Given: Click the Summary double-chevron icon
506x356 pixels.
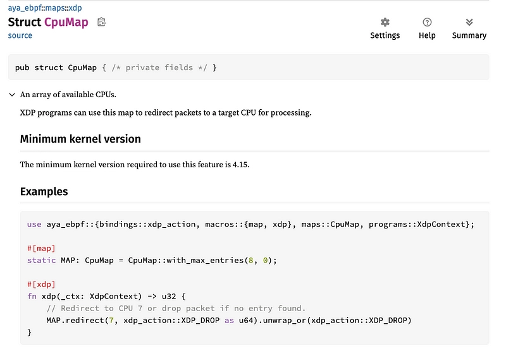Looking at the screenshot, I should pos(469,22).
